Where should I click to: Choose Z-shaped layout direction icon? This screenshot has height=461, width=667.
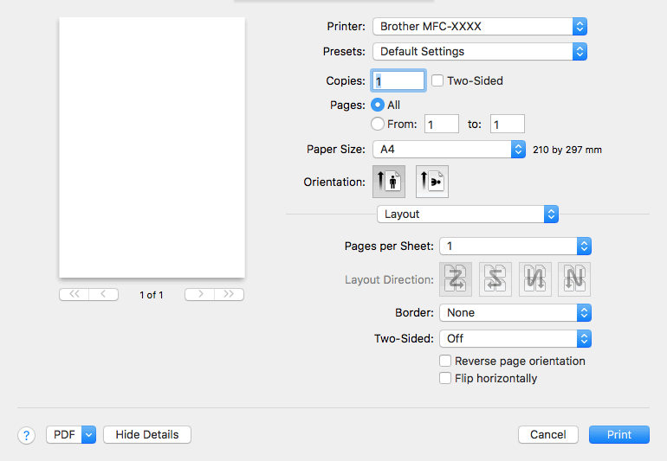coord(456,279)
